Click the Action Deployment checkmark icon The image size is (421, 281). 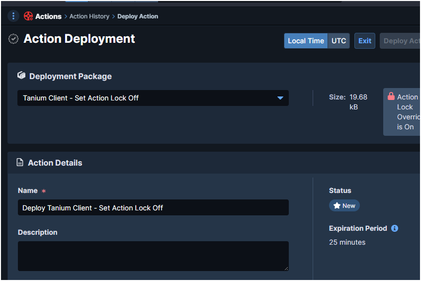(13, 39)
